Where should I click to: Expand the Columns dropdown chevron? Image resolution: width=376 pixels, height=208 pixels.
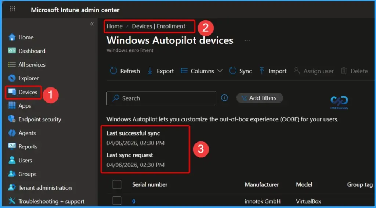click(x=220, y=71)
